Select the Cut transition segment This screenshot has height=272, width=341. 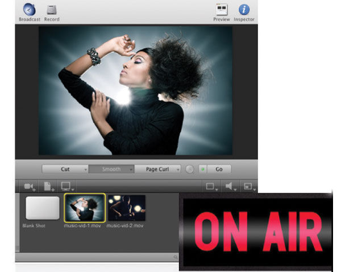click(x=64, y=169)
